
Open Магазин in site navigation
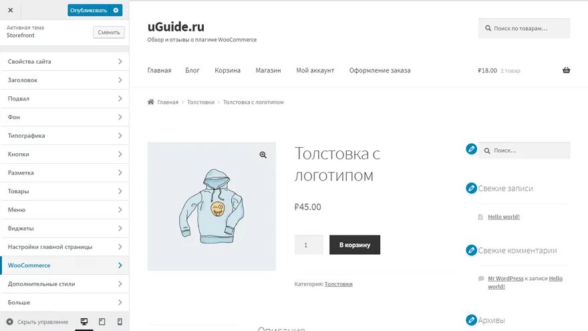tap(268, 70)
